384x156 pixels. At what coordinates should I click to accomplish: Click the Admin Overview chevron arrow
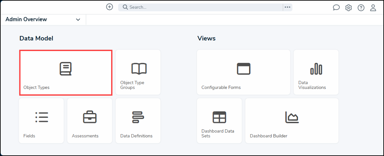78,20
